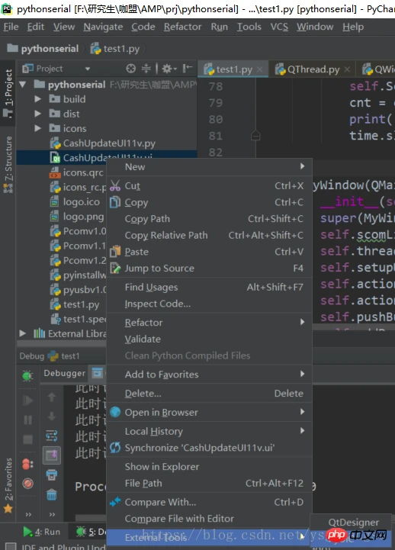This screenshot has height=550, width=395.
Task: Pause the debugged program
Action: [x=27, y=420]
